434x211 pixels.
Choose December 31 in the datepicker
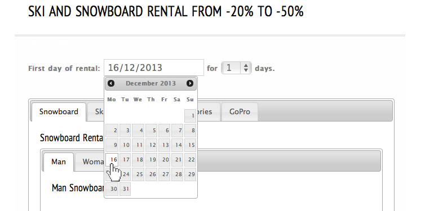point(125,189)
